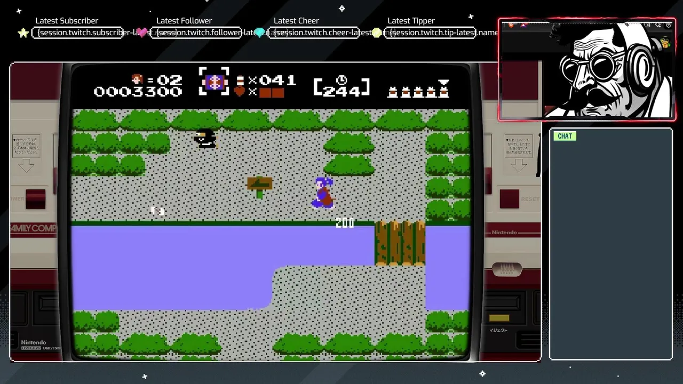Screen dimensions: 683x384
Task: Click the 'Latest Cheer' heading text
Action: (296, 21)
